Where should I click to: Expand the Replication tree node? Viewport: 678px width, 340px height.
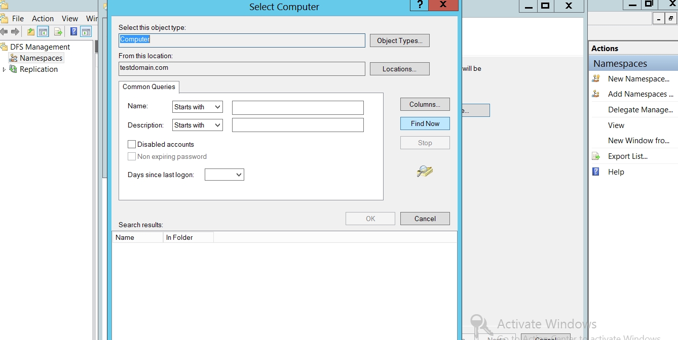[x=4, y=69]
